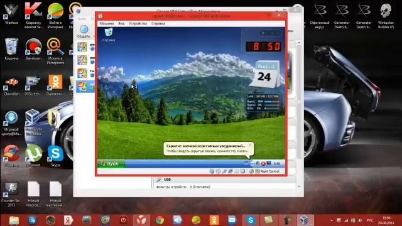Click the hard disk indicator in VM status bar
The width and height of the screenshot is (402, 226).
[x=212, y=171]
